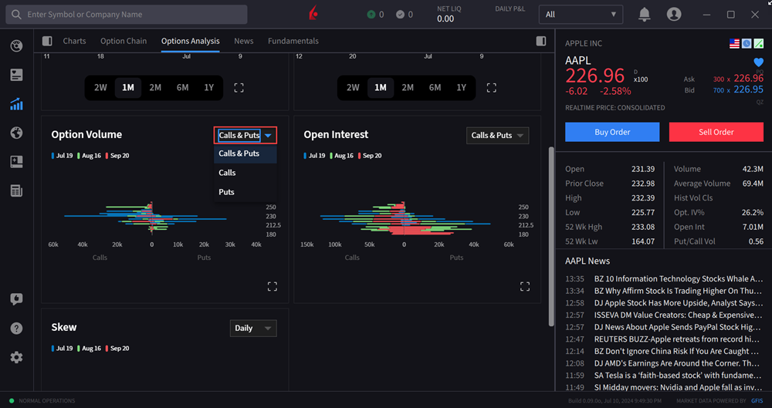
Task: Select 2W range on chart above Option Volume
Action: [x=100, y=88]
